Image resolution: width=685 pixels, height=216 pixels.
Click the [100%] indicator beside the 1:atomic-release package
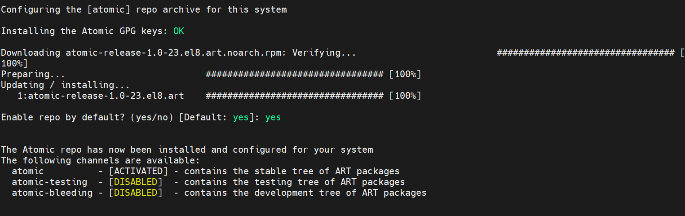(405, 96)
